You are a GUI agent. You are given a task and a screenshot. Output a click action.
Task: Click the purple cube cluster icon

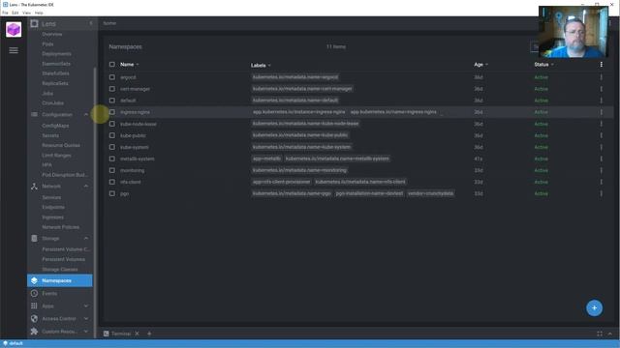14,30
